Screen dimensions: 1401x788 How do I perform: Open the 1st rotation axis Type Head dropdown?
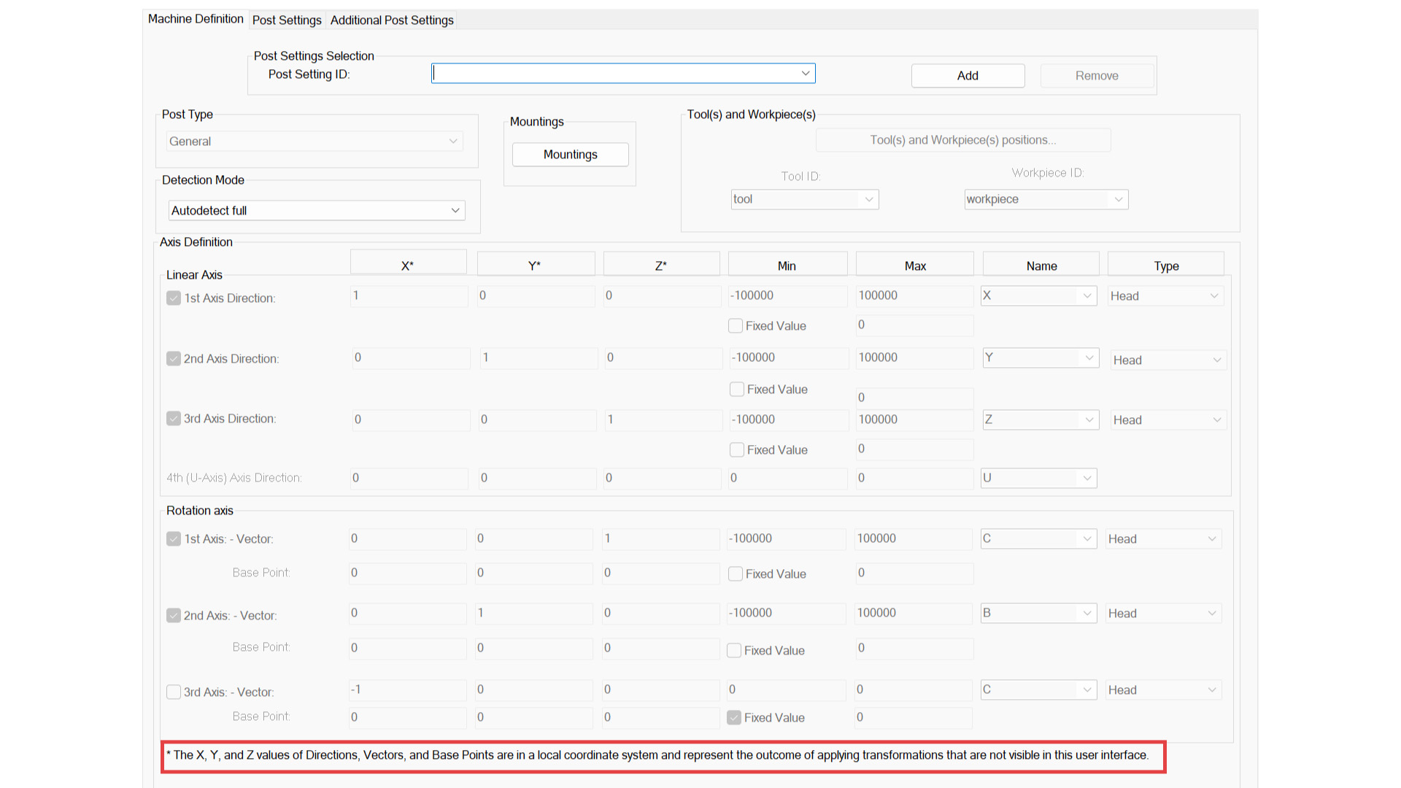coord(1163,538)
